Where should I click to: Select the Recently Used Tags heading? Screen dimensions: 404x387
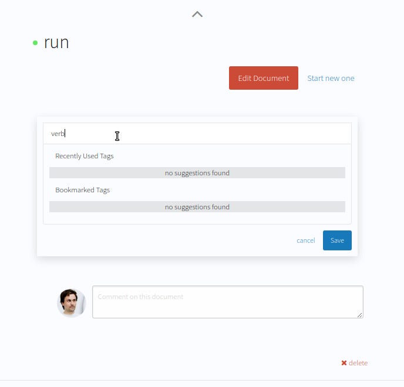point(84,156)
